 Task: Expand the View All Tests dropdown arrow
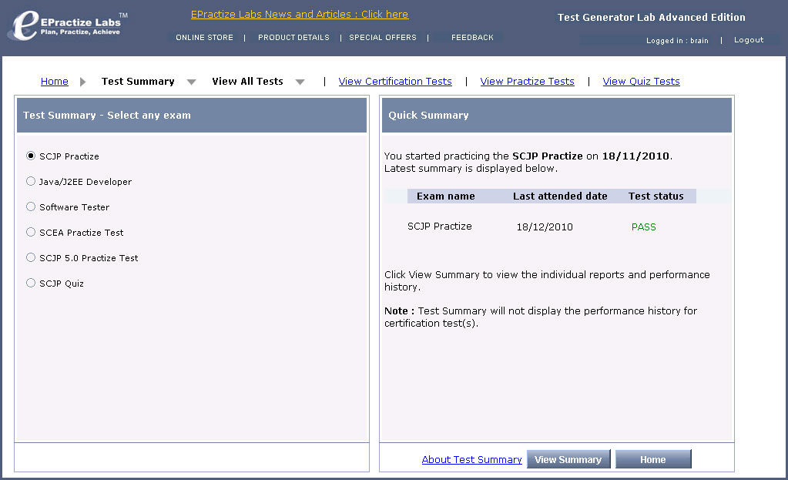tap(300, 82)
